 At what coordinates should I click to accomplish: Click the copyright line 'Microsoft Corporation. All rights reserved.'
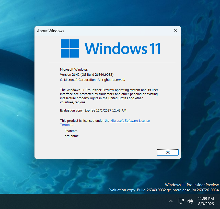click(92, 80)
